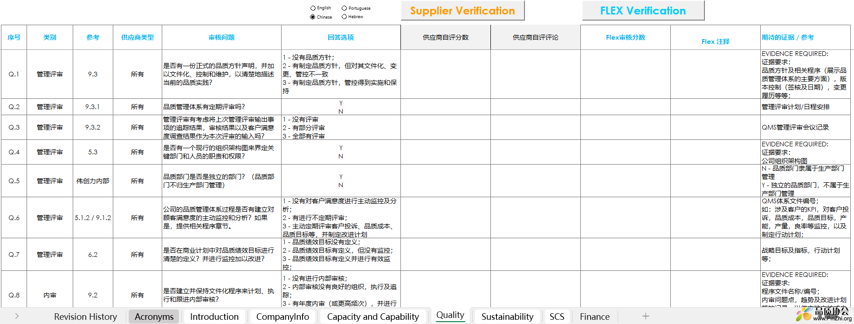The height and width of the screenshot is (324, 854).
Task: Select the 供应商自评评论 column header
Action: pos(536,37)
